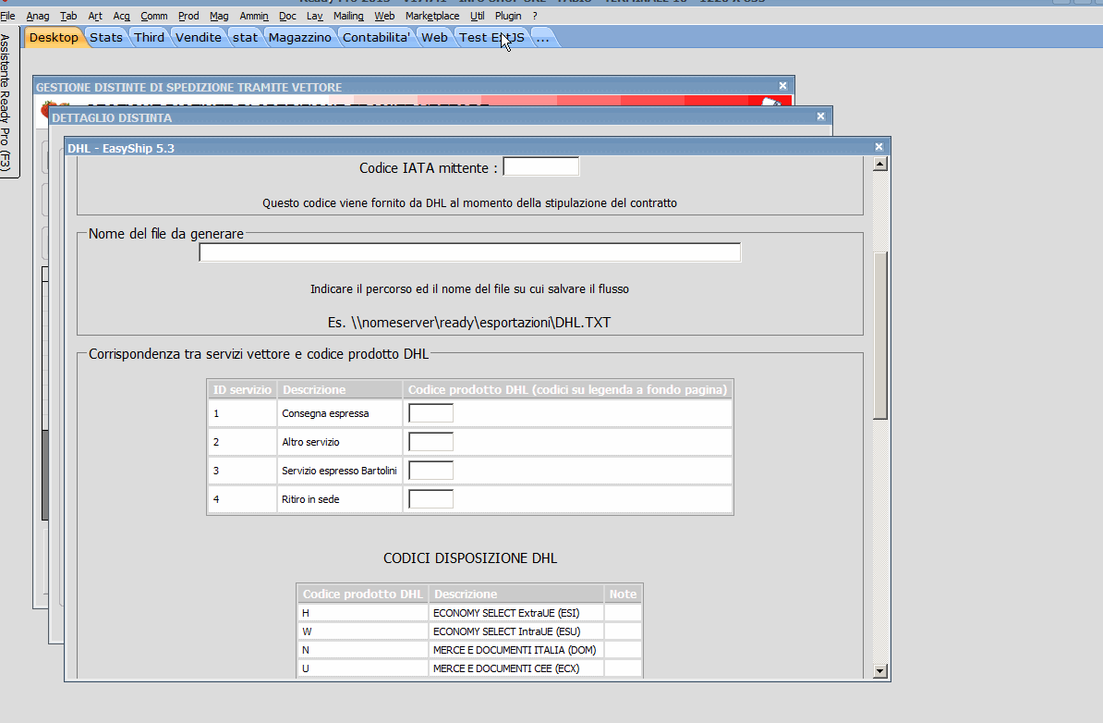Click DHL code field for Altro servizio
1103x723 pixels.
tap(430, 442)
